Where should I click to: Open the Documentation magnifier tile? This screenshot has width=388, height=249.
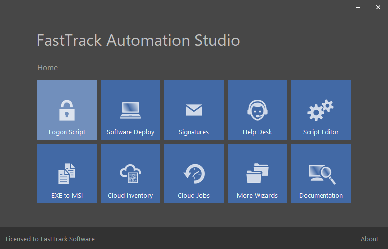tap(321, 174)
